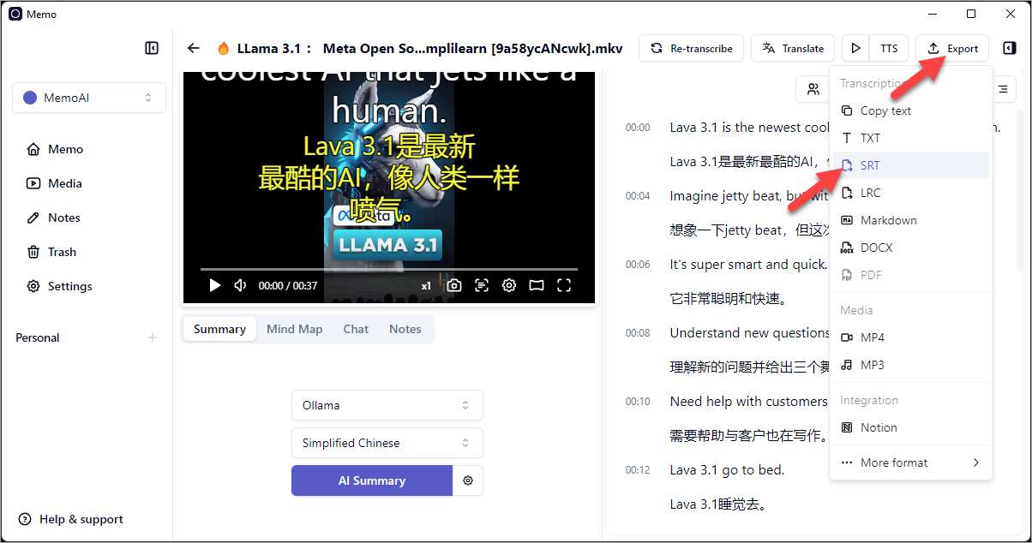Switch to the Mind Map tab

pyautogui.click(x=294, y=329)
